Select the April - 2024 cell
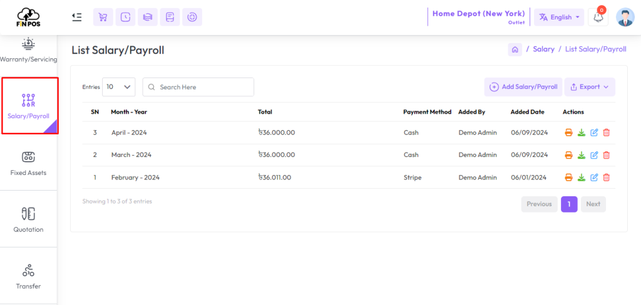This screenshot has height=305, width=641. [x=129, y=132]
